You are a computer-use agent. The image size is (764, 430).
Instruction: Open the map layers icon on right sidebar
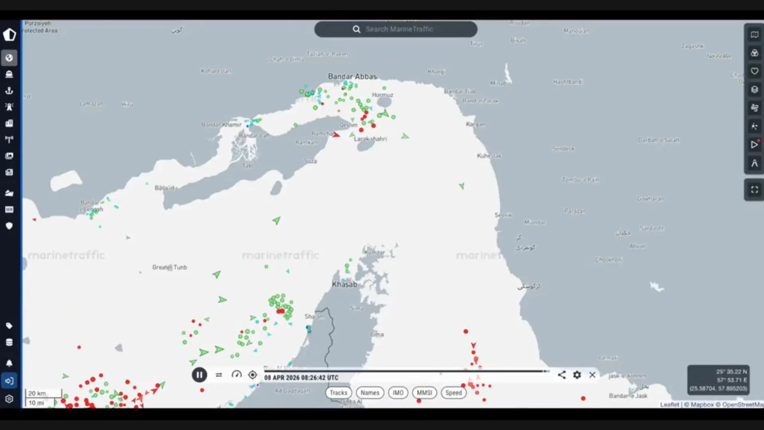pos(754,89)
